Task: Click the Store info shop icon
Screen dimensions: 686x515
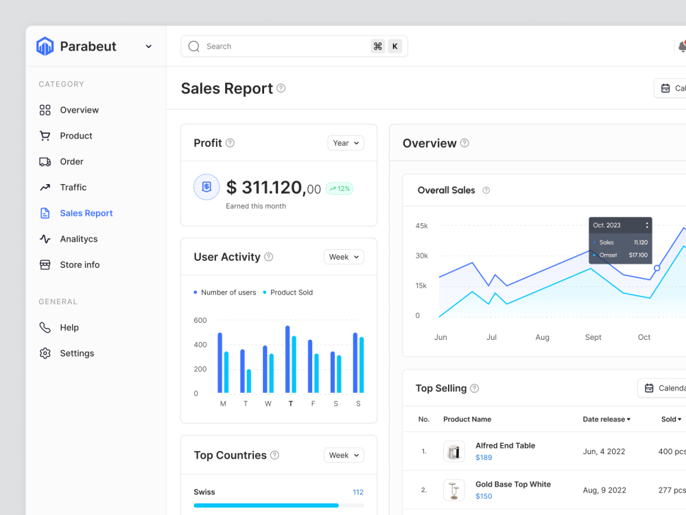Action: pyautogui.click(x=45, y=265)
